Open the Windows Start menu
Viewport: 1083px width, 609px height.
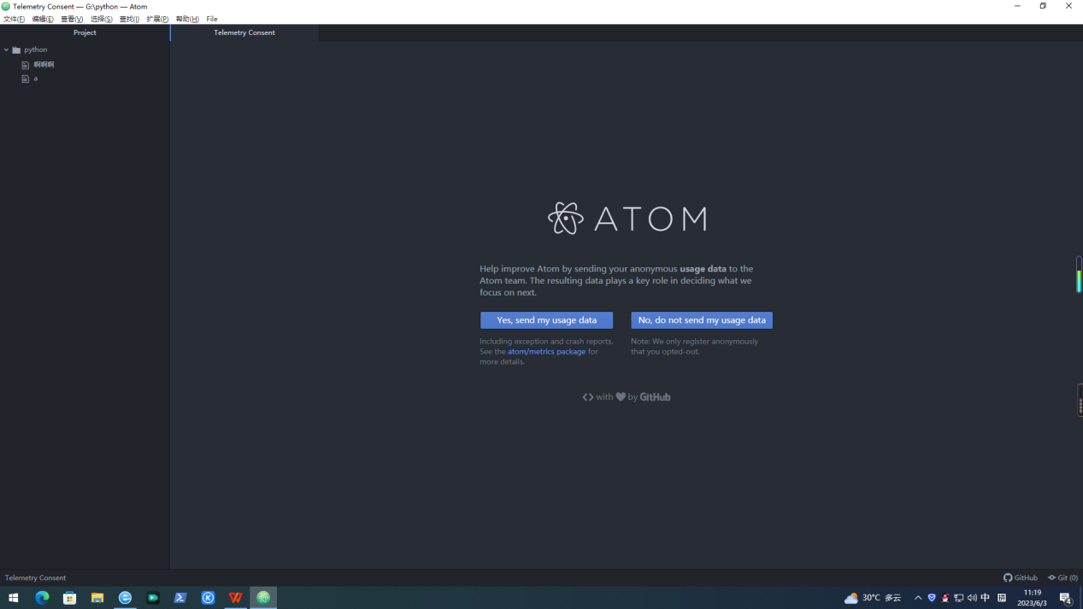(x=14, y=598)
